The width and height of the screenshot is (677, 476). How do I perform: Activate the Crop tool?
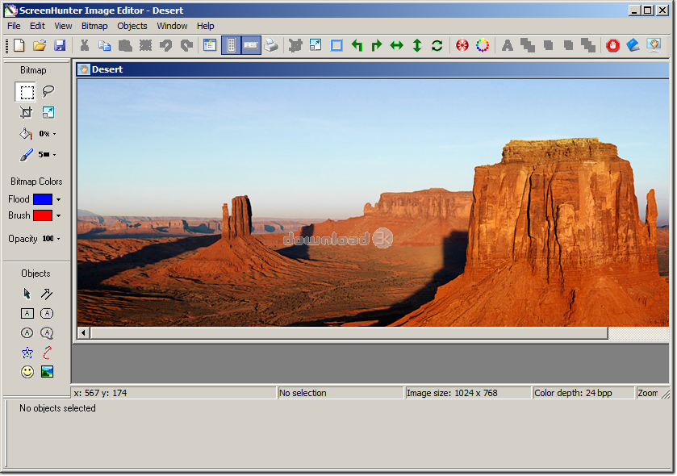pos(27,112)
